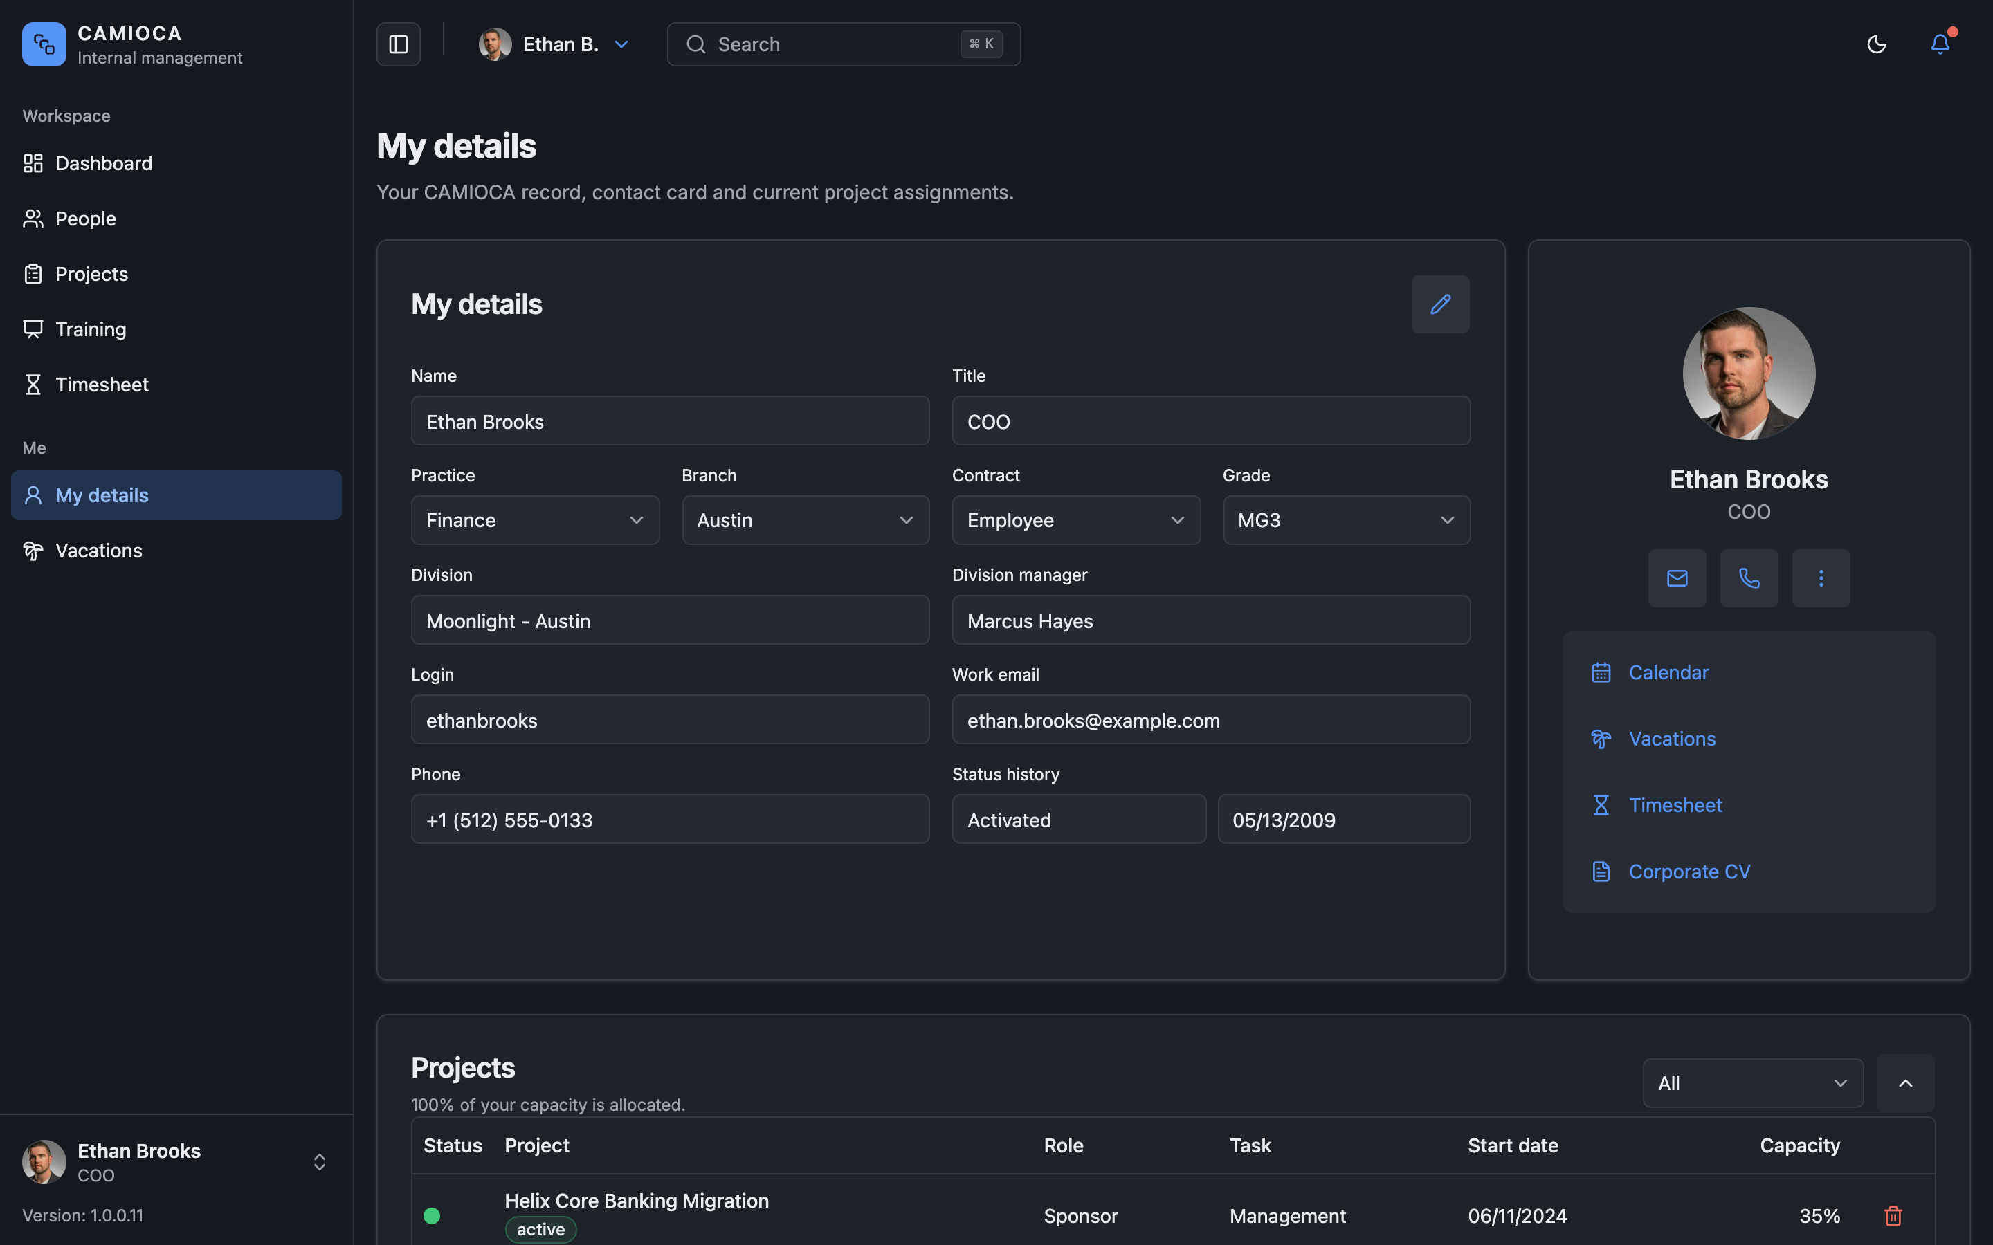1993x1245 pixels.
Task: Edit My details with pencil icon
Action: pos(1440,304)
